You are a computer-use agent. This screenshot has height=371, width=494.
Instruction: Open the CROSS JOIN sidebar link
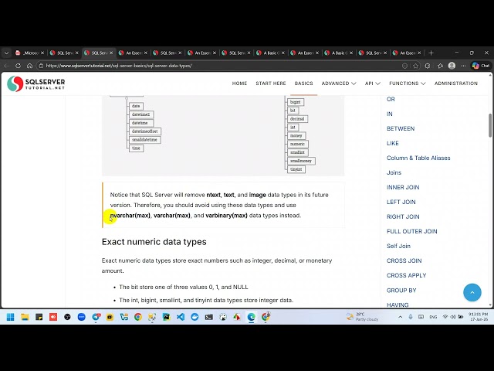point(404,261)
